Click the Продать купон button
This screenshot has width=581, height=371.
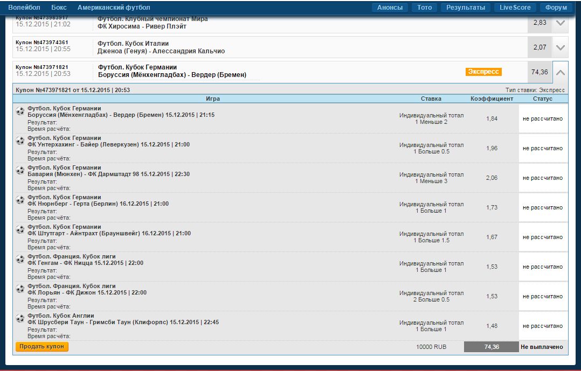pyautogui.click(x=42, y=347)
